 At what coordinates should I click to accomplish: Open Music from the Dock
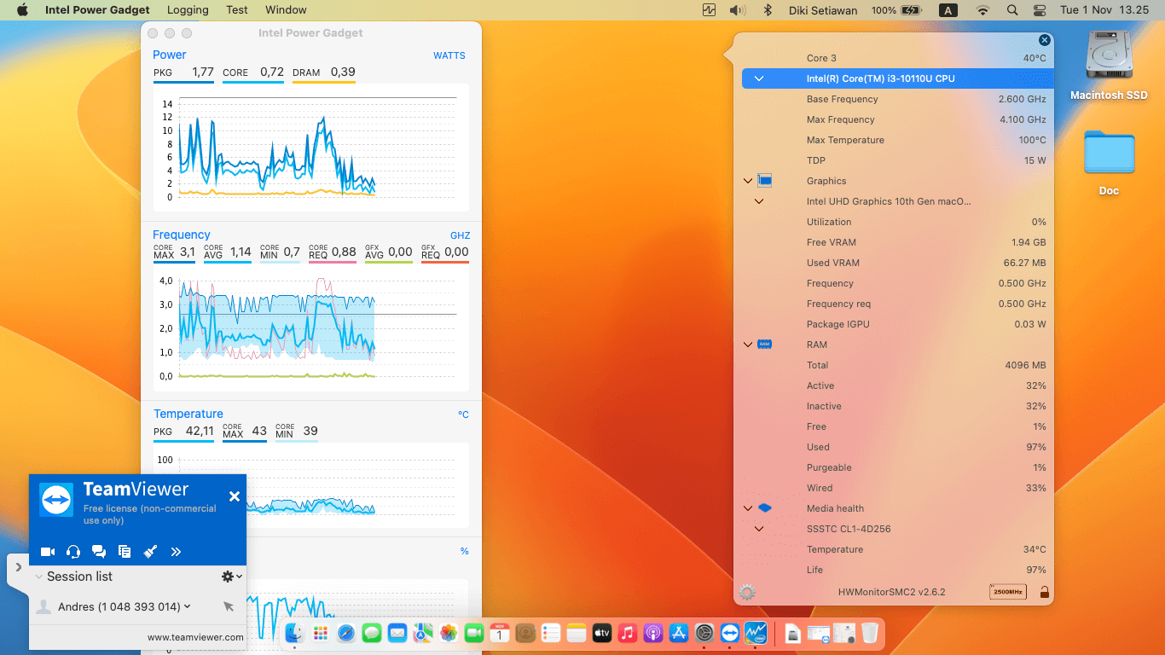tap(627, 632)
